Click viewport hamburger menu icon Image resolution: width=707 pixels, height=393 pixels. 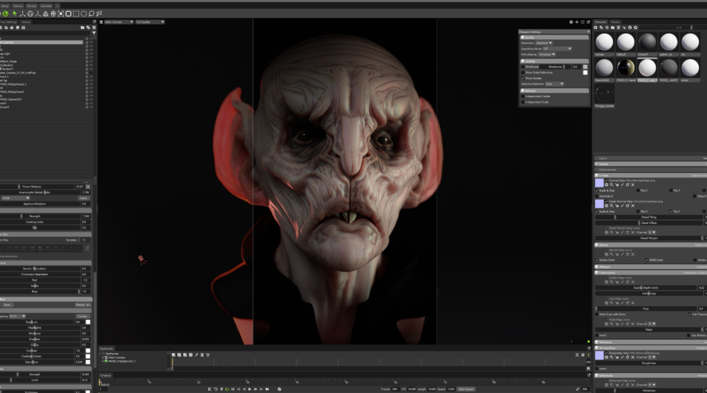tap(101, 21)
